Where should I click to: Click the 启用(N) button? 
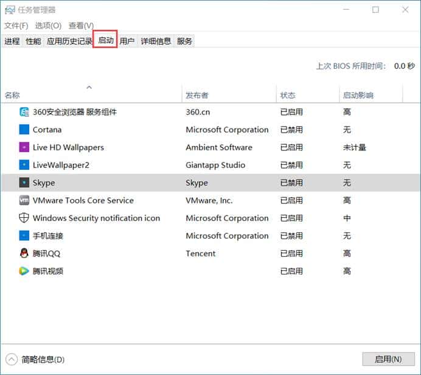pyautogui.click(x=388, y=359)
